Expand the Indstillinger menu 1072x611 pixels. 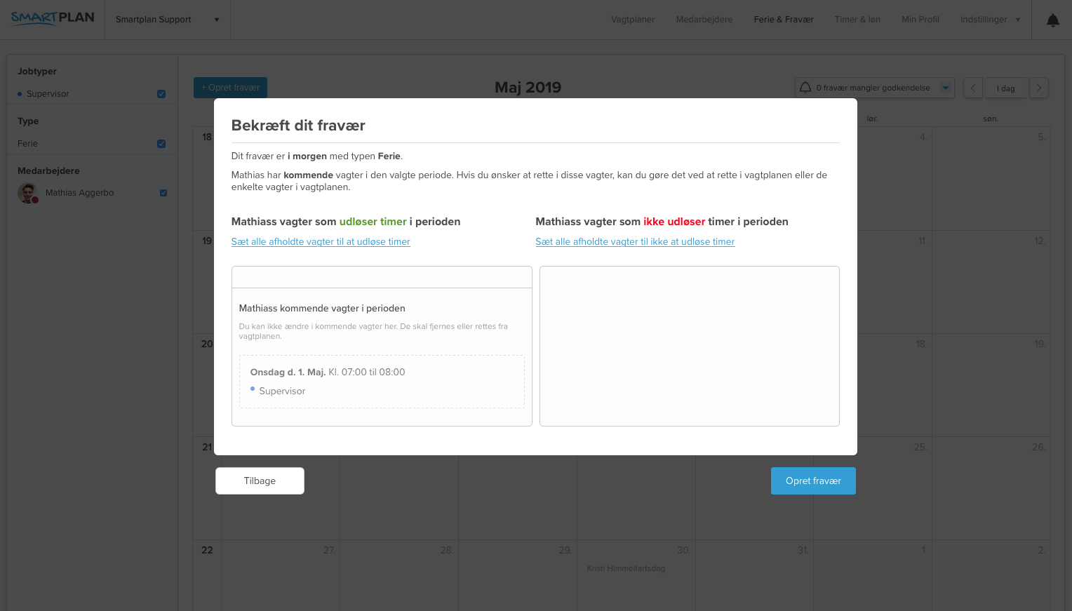[x=989, y=20]
